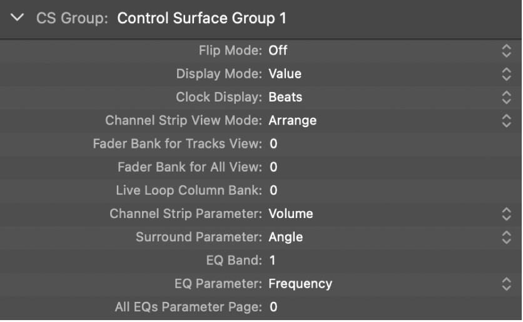Screen dimensions: 523x322
Task: Click the Display Mode value text
Action: [285, 74]
